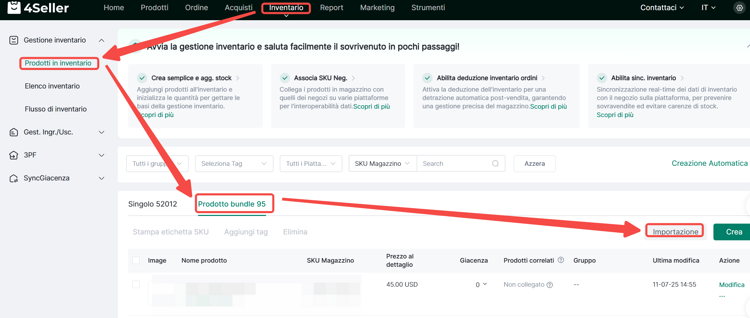Viewport: 750px width, 318px height.
Task: Click the Gestione inventario sidebar icon
Action: [x=14, y=40]
